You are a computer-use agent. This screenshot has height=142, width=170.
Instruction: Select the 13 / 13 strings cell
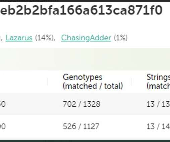(x=158, y=104)
